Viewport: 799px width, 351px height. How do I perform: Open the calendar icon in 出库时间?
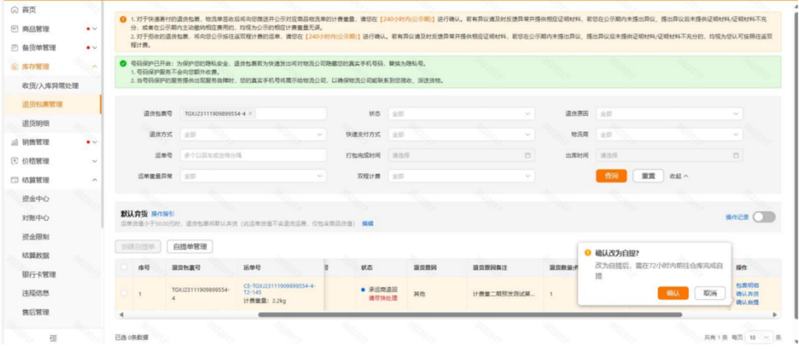(736, 155)
